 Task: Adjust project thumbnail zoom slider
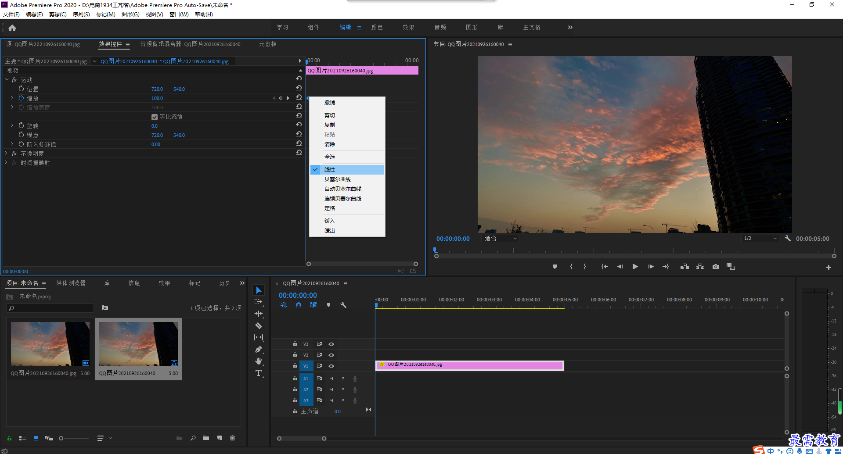coord(61,438)
